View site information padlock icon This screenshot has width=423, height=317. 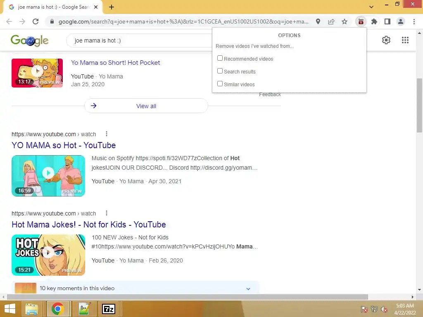pyautogui.click(x=52, y=21)
